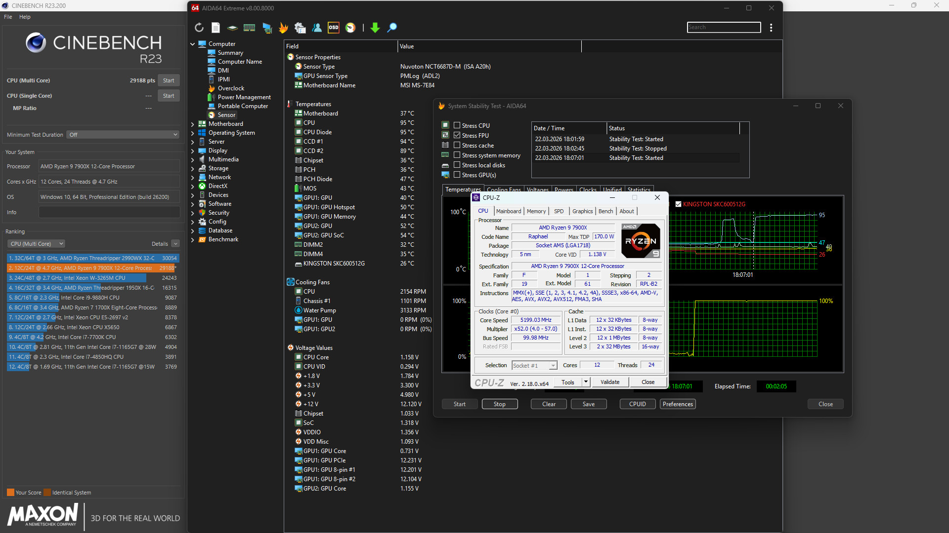Viewport: 949px width, 533px height.
Task: Click the CPU-Z Validate button
Action: [609, 382]
